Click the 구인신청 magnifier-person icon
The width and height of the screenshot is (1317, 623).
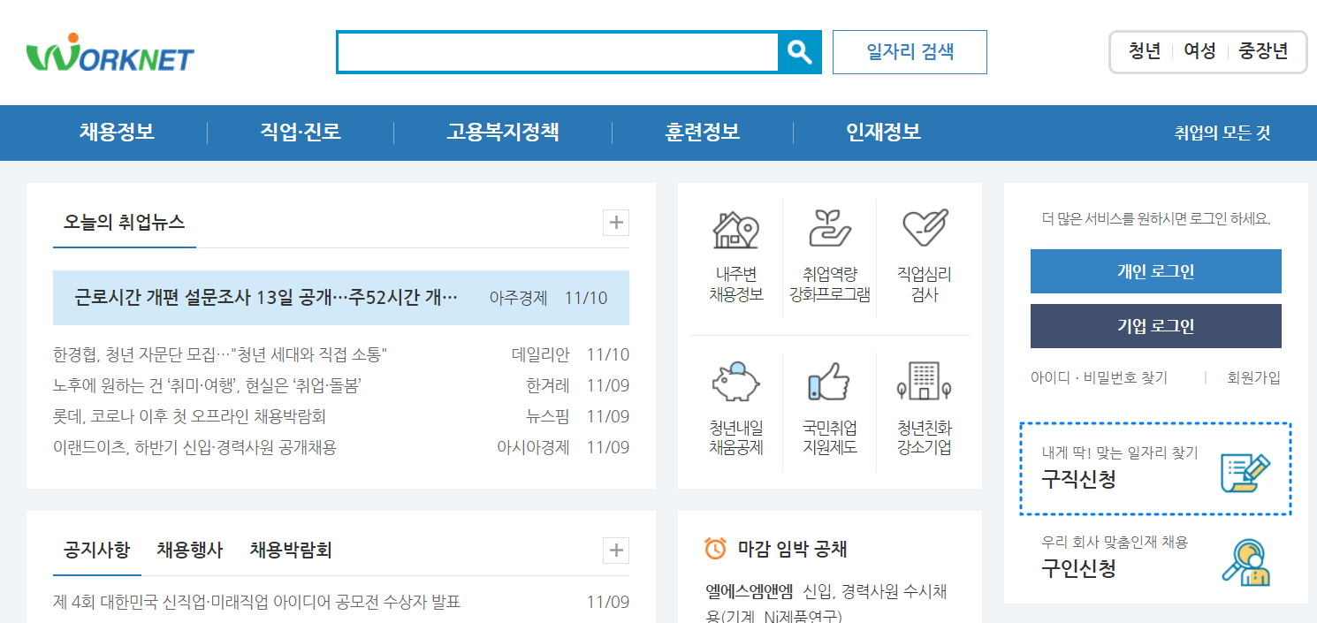[x=1250, y=560]
